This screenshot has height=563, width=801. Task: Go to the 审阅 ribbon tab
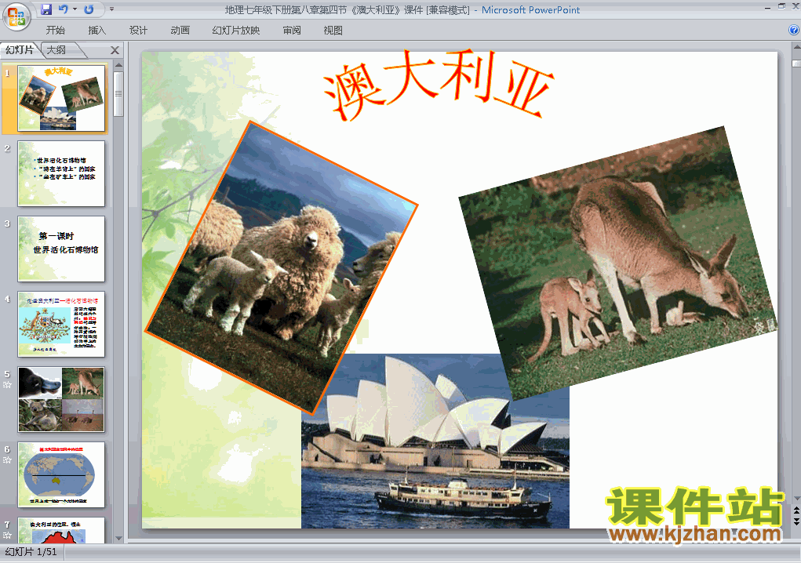pos(292,30)
